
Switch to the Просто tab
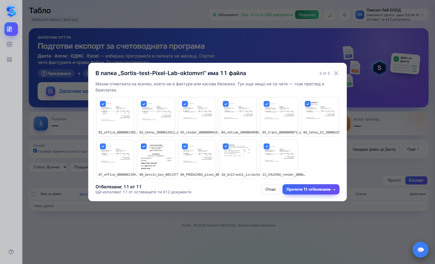click(394, 180)
